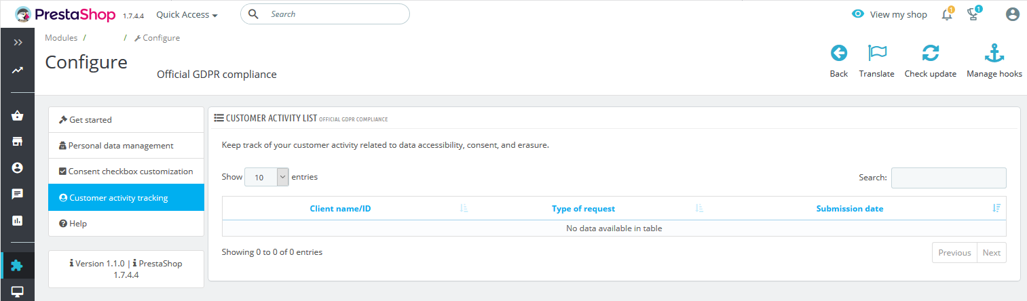Sort table by Type of request

[x=584, y=209]
